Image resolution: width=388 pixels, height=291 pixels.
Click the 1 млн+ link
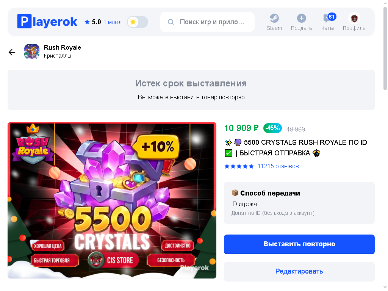tap(112, 22)
